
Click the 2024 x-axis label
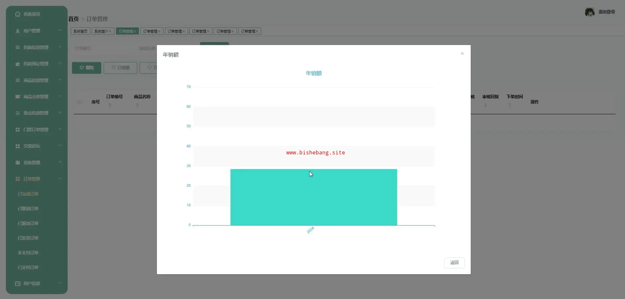310,230
